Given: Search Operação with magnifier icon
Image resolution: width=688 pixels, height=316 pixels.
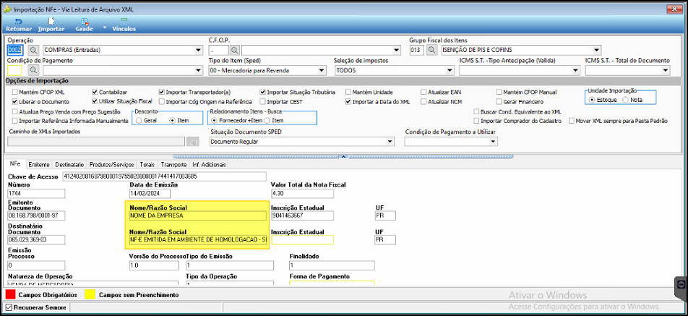Looking at the screenshot, I should click(33, 50).
